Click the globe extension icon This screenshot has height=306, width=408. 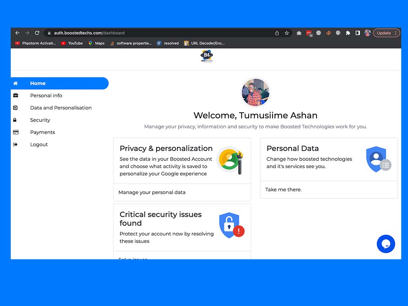click(x=318, y=33)
